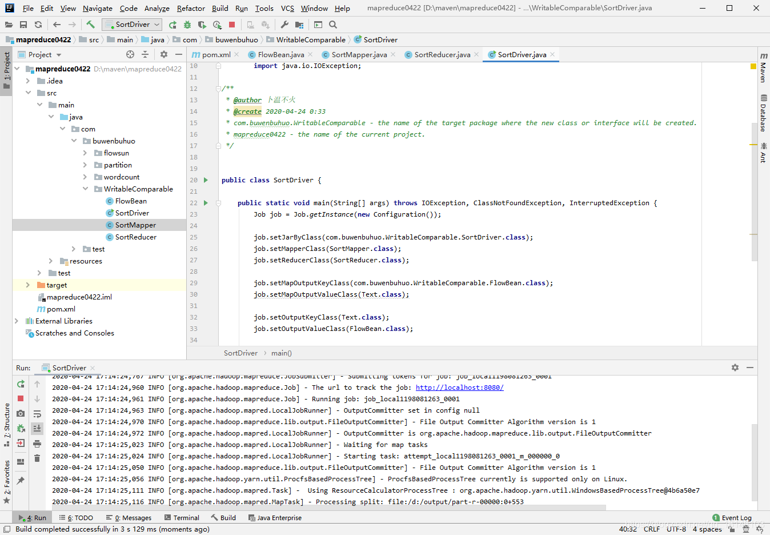This screenshot has height=535, width=770.
Task: Switch to the SortReducer.java tab
Action: (x=442, y=55)
